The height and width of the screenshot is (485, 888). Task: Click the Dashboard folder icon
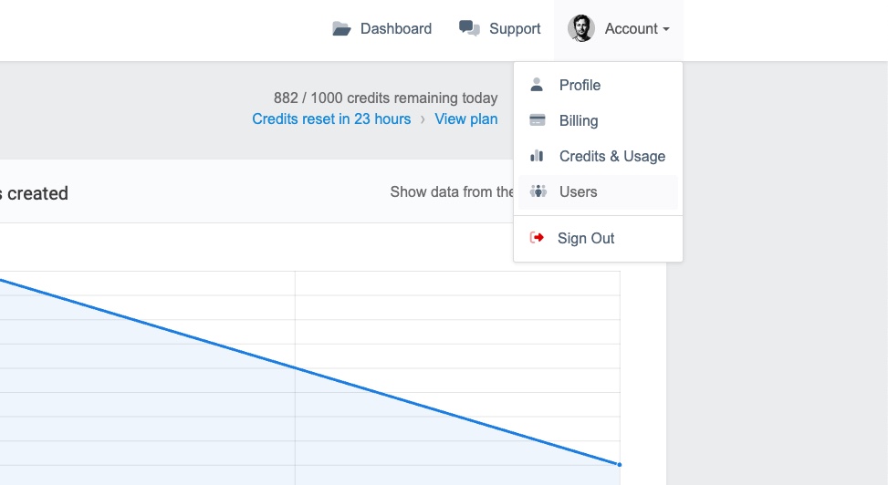(x=341, y=28)
